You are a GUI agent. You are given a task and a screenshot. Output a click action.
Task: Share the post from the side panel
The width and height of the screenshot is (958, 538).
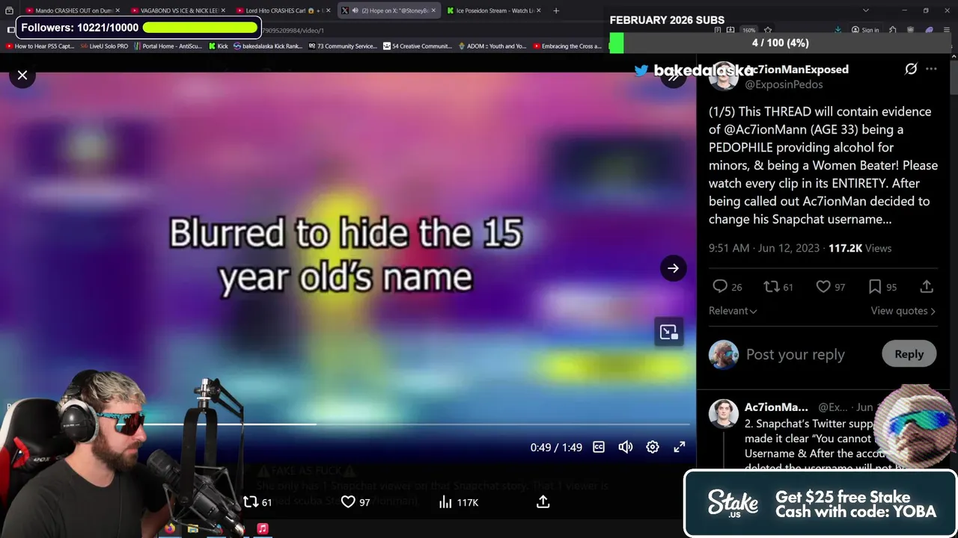pyautogui.click(x=927, y=287)
